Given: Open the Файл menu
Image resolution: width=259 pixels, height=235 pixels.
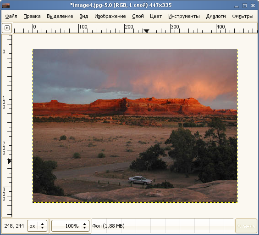Looking at the screenshot, I should [11, 16].
